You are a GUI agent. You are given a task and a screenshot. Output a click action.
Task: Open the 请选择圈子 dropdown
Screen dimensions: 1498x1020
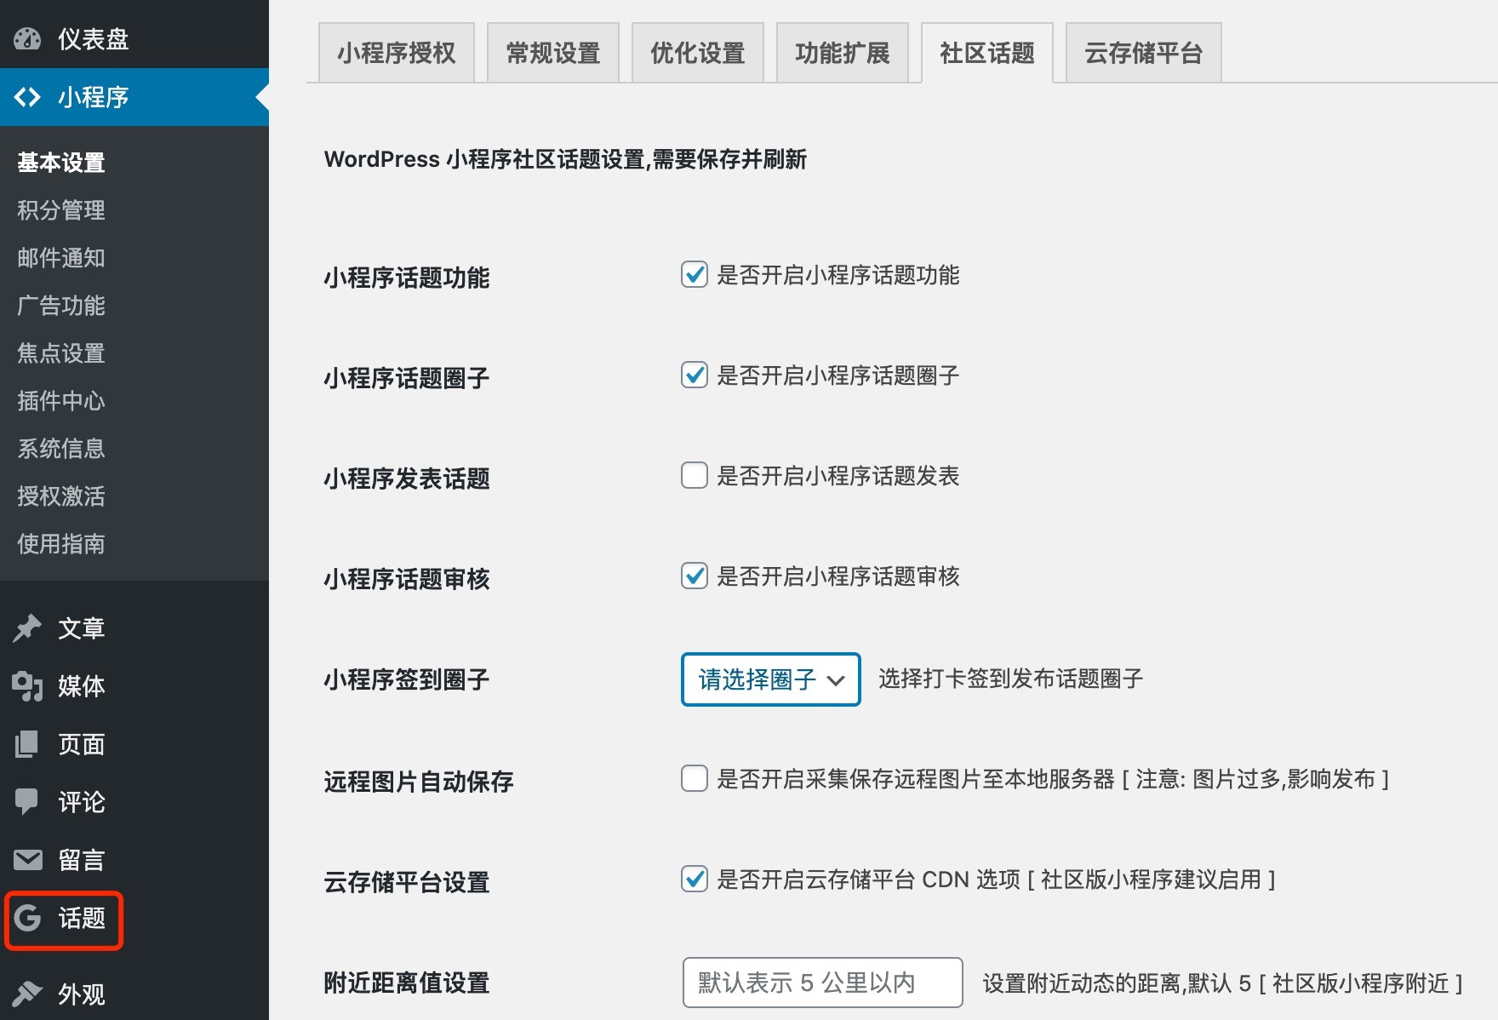(771, 679)
